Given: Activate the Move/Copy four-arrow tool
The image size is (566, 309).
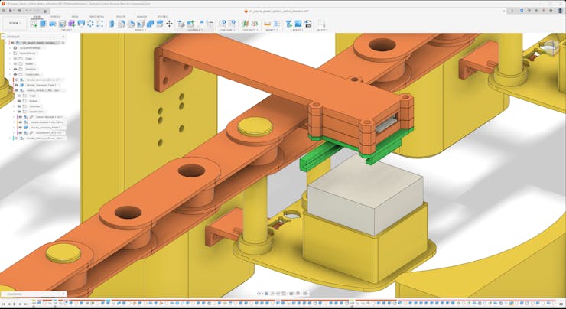Looking at the screenshot, I should (169, 24).
